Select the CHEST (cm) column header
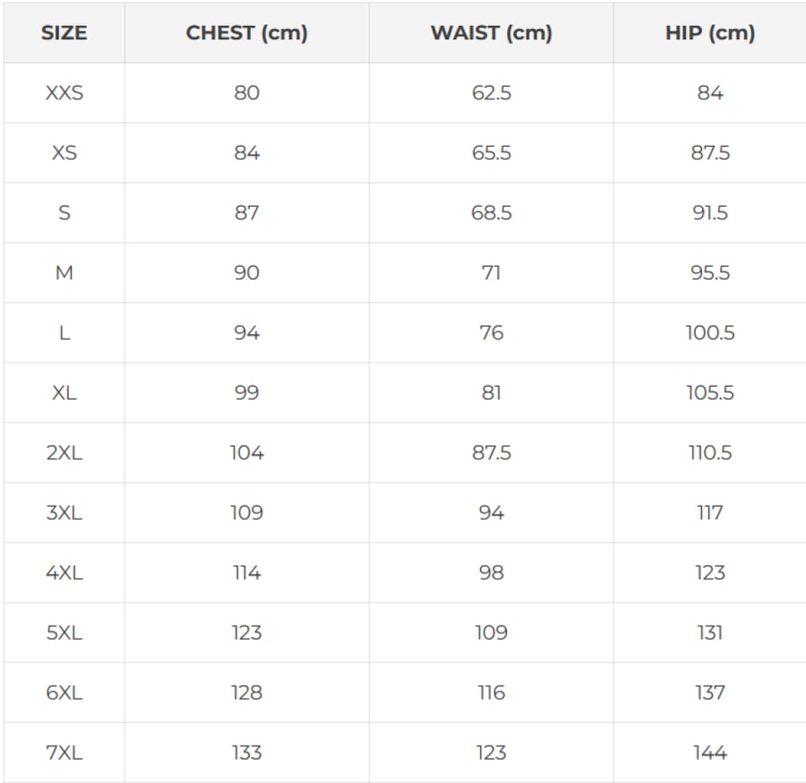 point(247,33)
